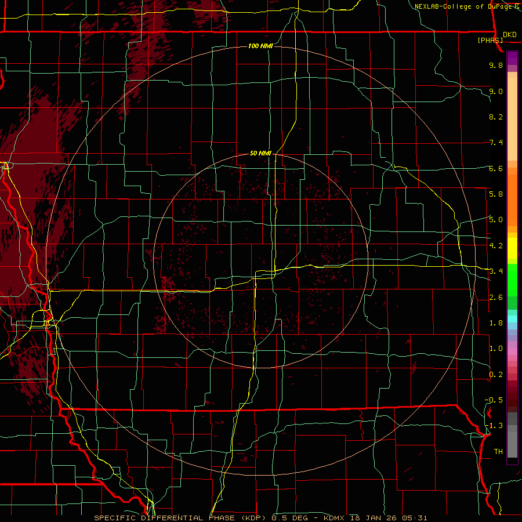This screenshot has height=522, width=522.
Task: Click the 8.2 value on the scale
Action: 496,117
